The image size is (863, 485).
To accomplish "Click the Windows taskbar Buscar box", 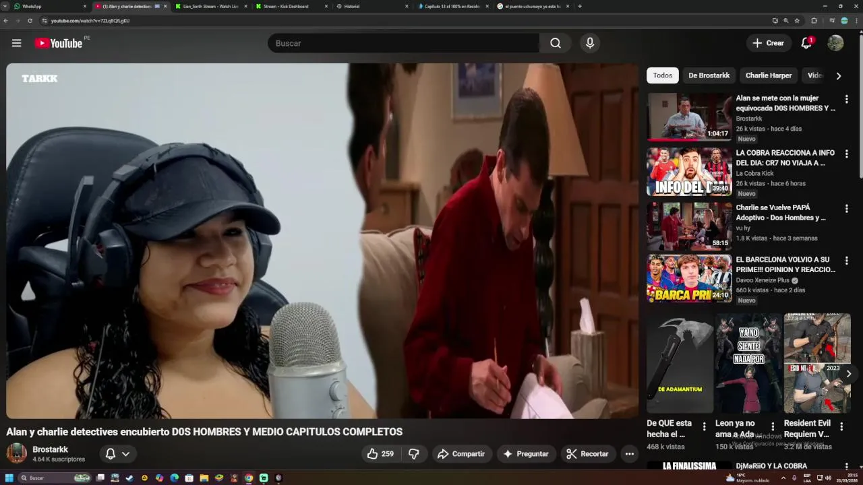I will (56, 478).
